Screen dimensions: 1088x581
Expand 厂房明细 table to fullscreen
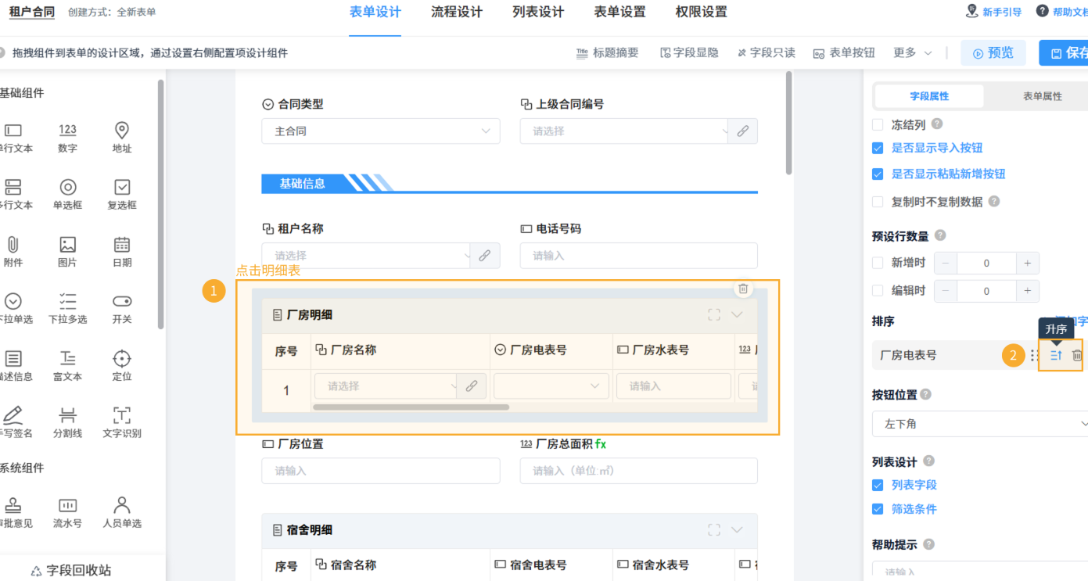pos(713,314)
